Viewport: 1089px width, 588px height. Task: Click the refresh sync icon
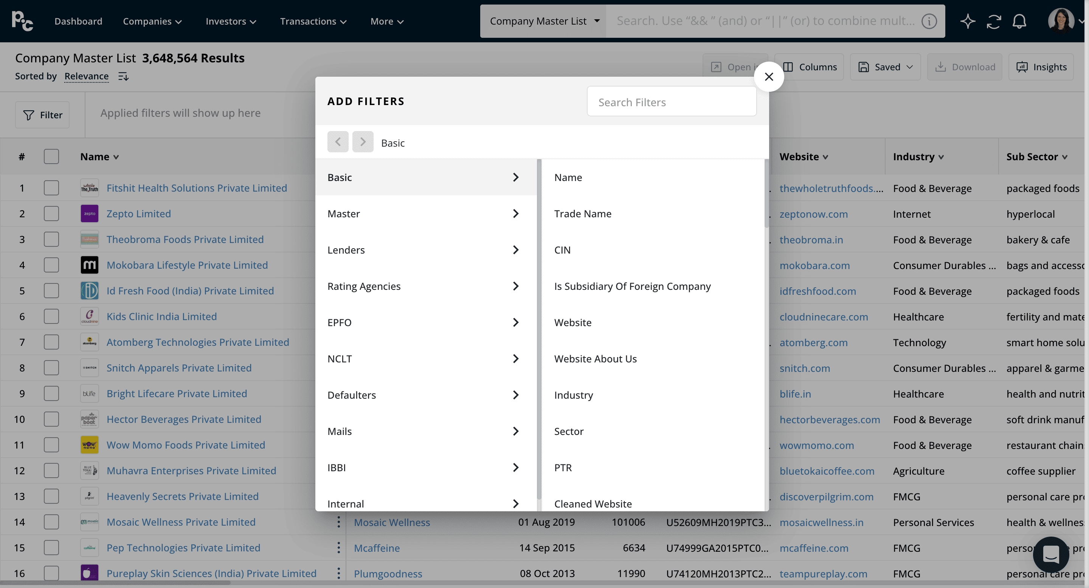click(x=994, y=21)
